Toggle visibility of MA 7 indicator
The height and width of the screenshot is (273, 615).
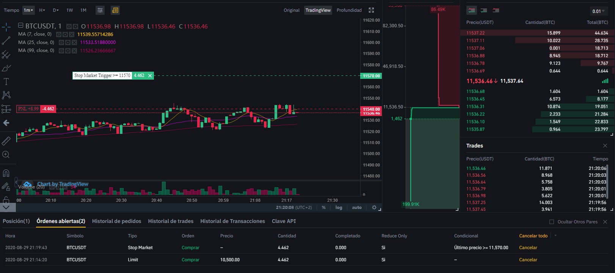click(59, 35)
